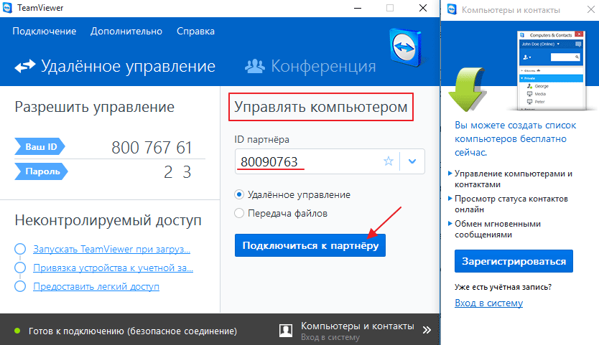Screen dimensions: 599x345
Task: Click the TeamViewer icon in contacts window title
Action: point(452,9)
